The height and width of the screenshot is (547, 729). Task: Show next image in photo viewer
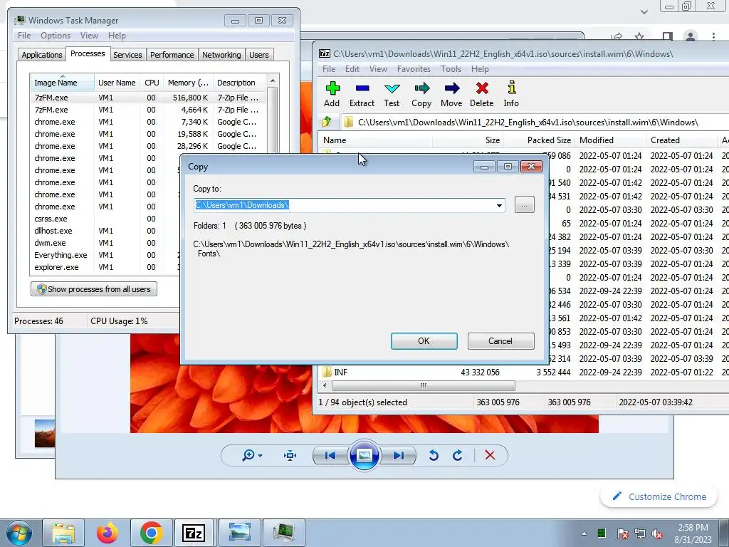coord(398,455)
